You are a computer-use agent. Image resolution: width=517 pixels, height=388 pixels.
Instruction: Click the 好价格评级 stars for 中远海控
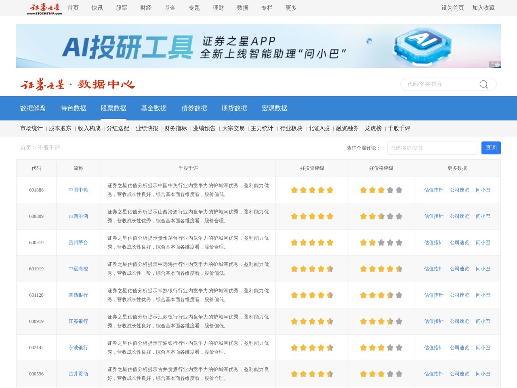[381, 269]
